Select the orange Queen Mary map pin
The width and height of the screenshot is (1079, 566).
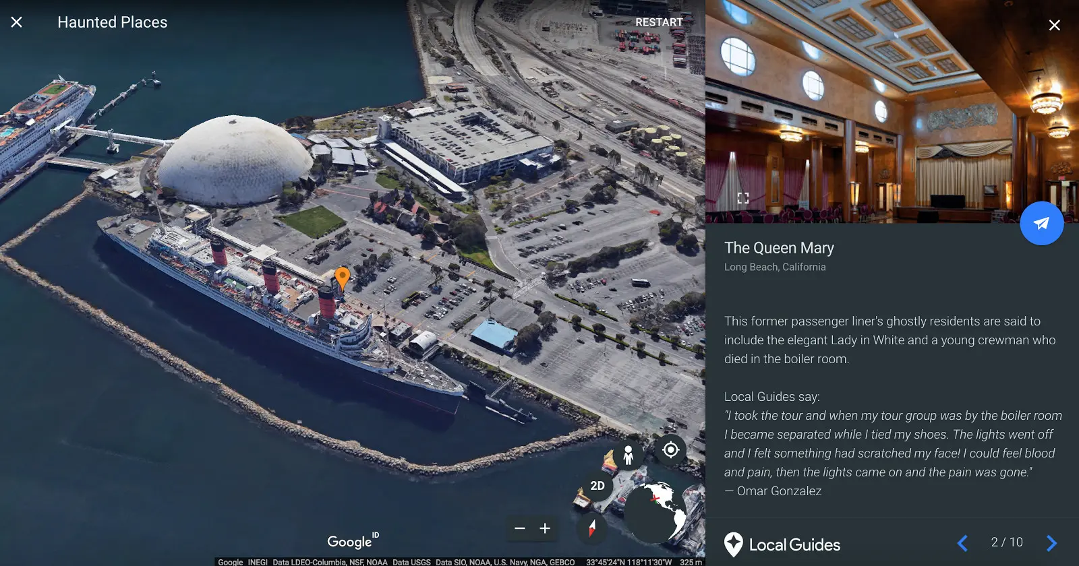[x=343, y=278]
